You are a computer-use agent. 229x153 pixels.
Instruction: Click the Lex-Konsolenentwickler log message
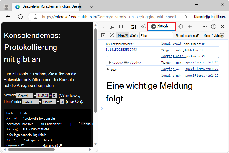120,44
